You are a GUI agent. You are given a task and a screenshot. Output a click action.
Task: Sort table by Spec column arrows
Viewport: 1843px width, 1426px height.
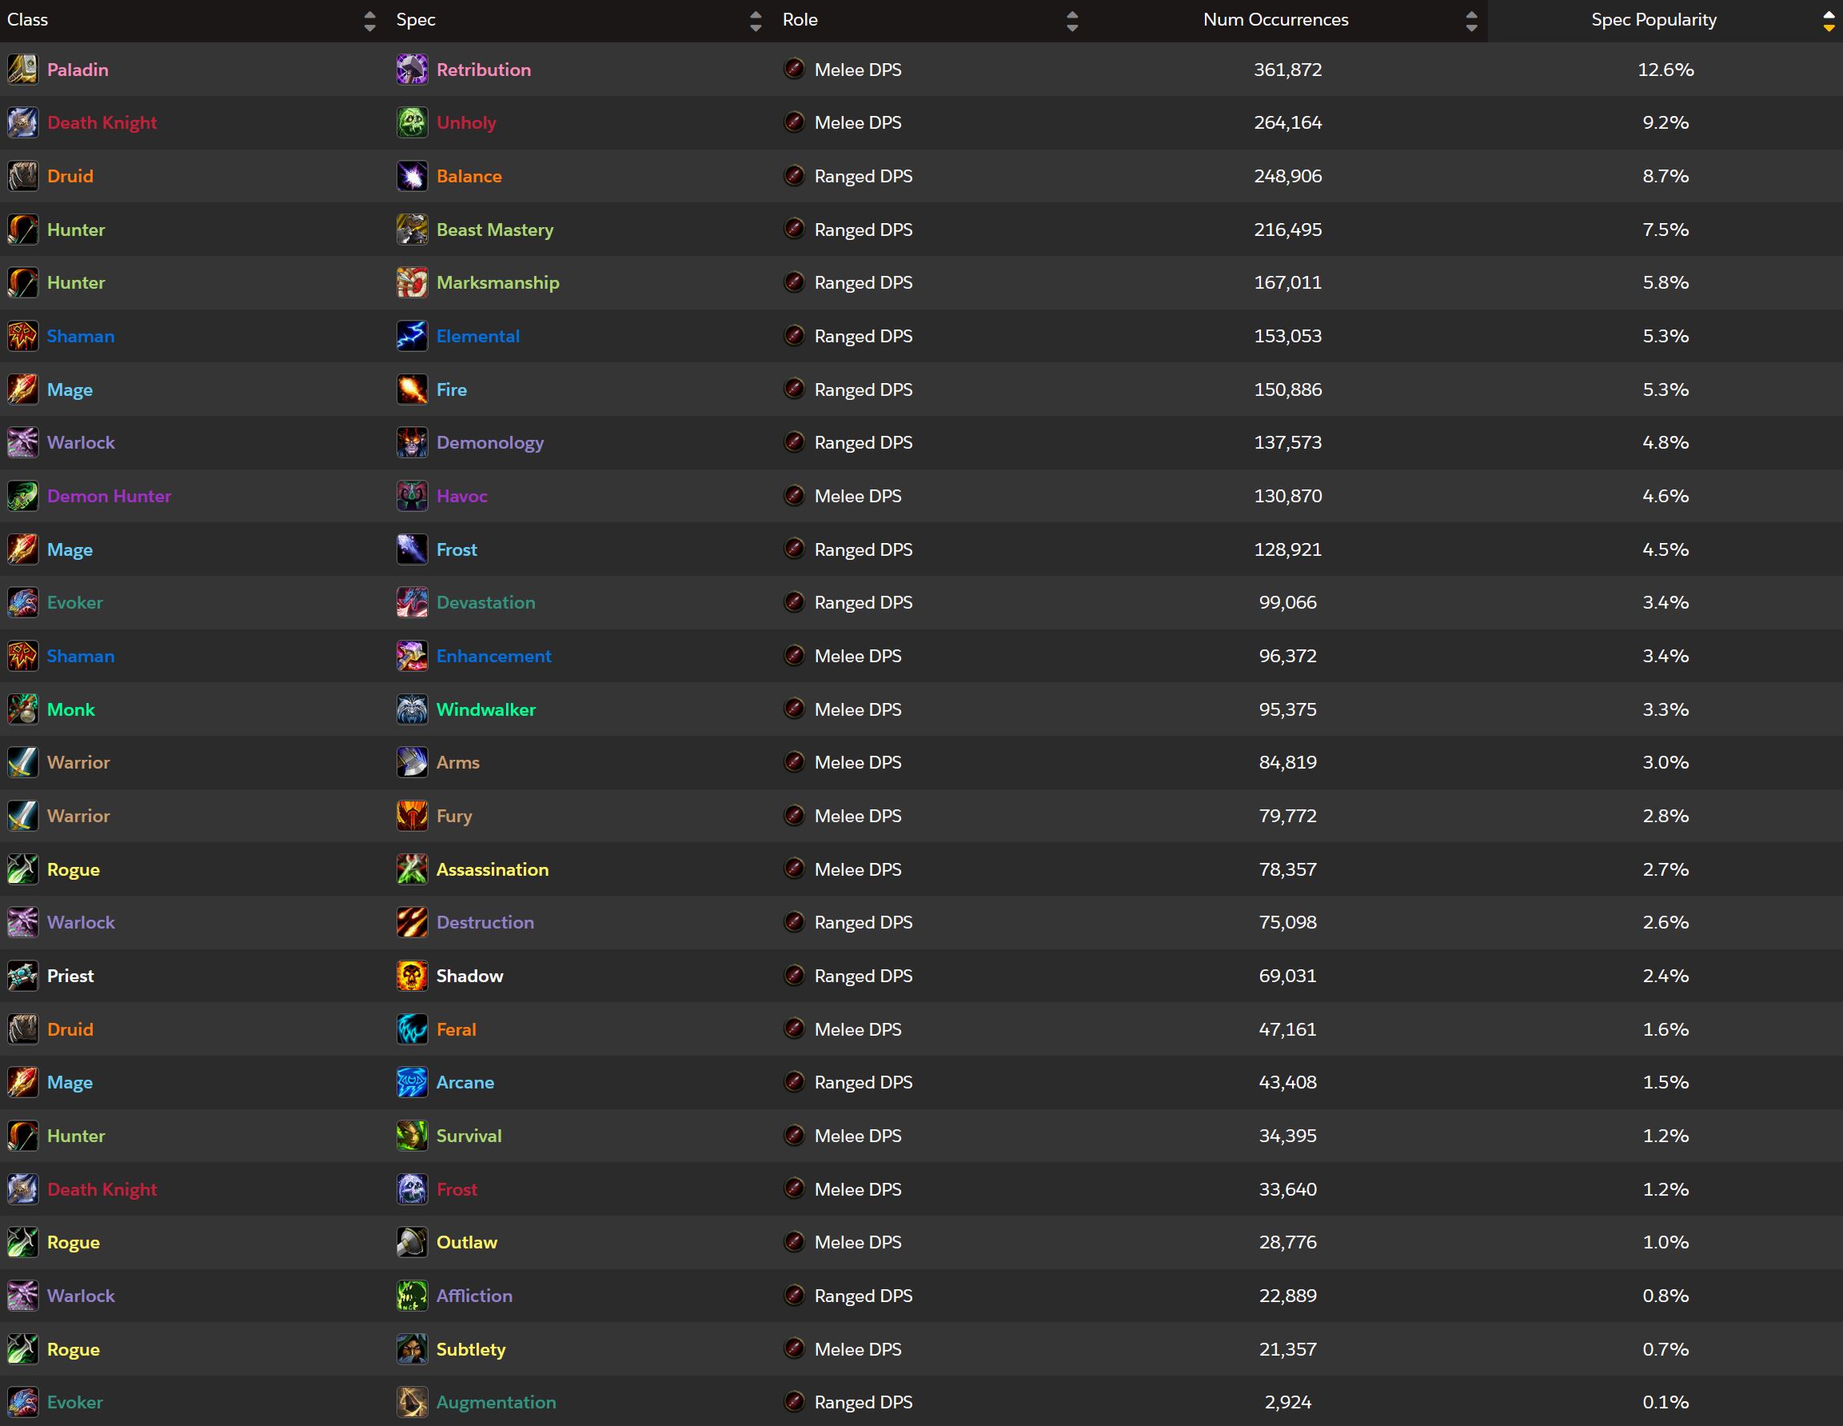point(756,21)
